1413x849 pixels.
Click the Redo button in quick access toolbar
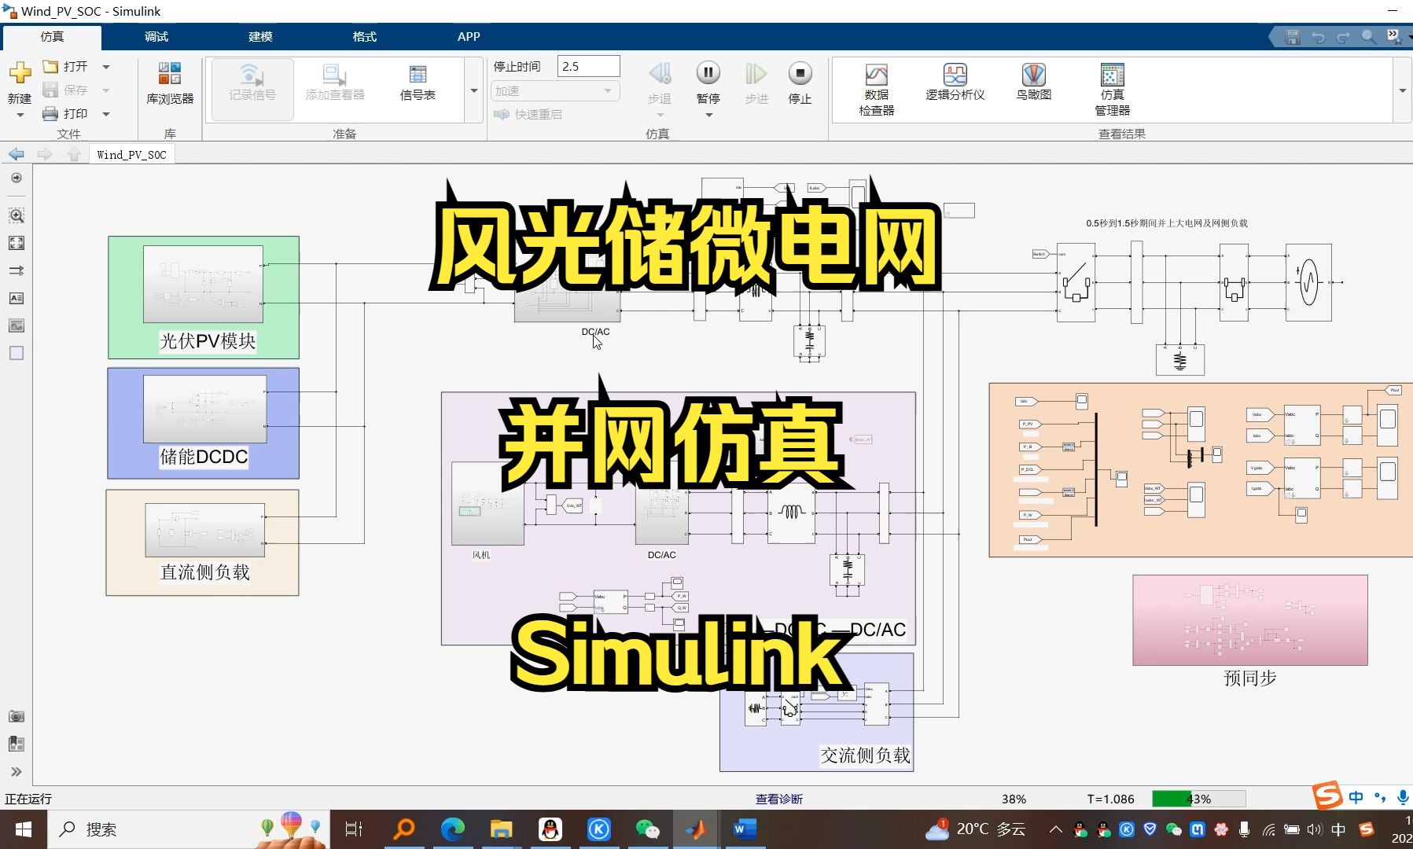(x=1343, y=37)
